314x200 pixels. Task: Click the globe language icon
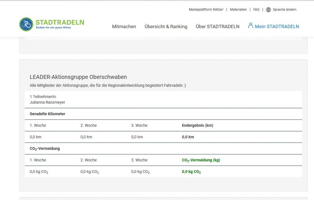(268, 10)
